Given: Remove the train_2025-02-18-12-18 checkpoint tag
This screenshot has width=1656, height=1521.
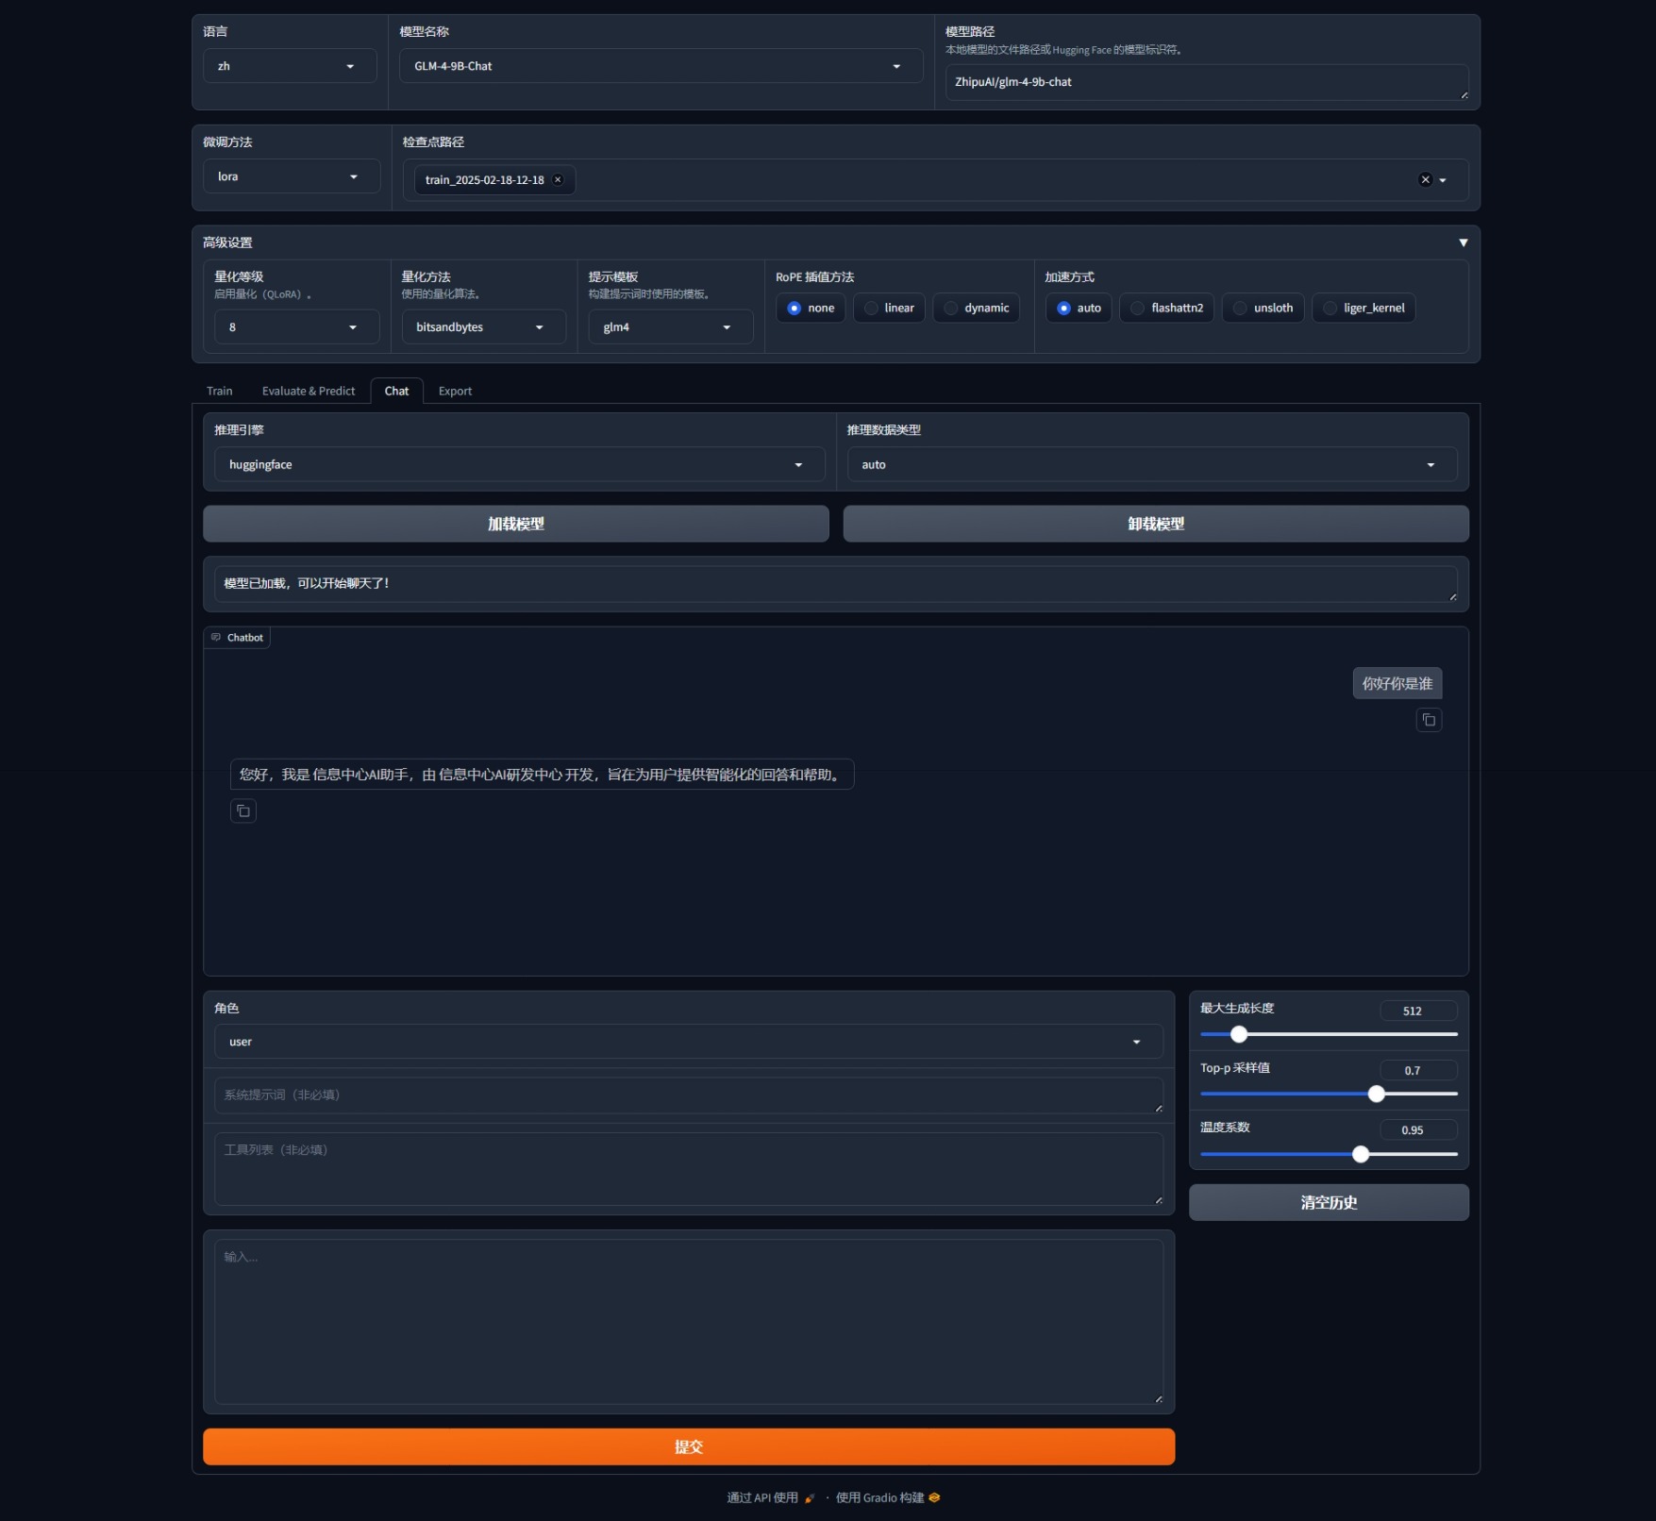Looking at the screenshot, I should pos(558,180).
